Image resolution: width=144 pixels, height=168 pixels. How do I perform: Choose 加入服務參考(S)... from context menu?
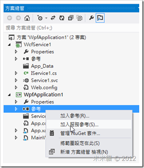tap(89, 125)
